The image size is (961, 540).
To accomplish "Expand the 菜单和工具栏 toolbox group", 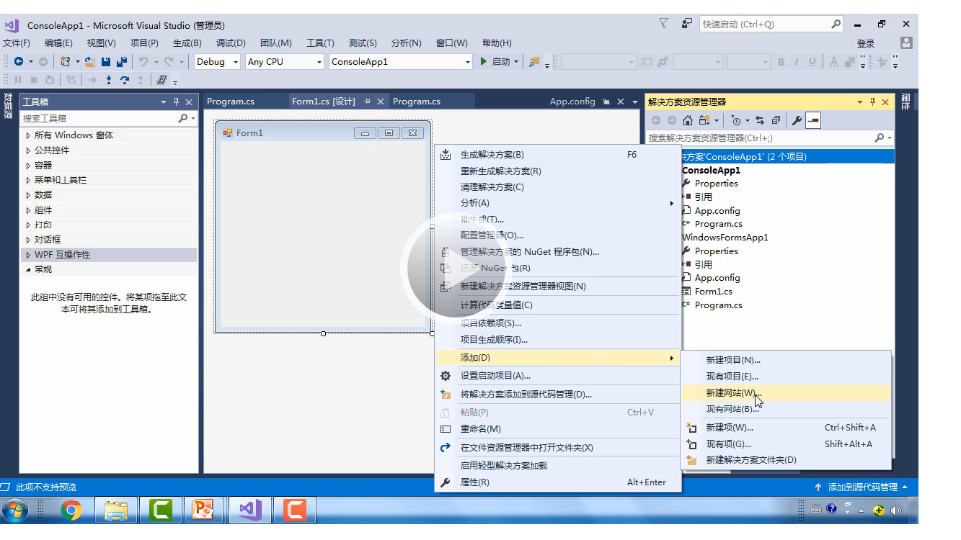I will pyautogui.click(x=28, y=180).
